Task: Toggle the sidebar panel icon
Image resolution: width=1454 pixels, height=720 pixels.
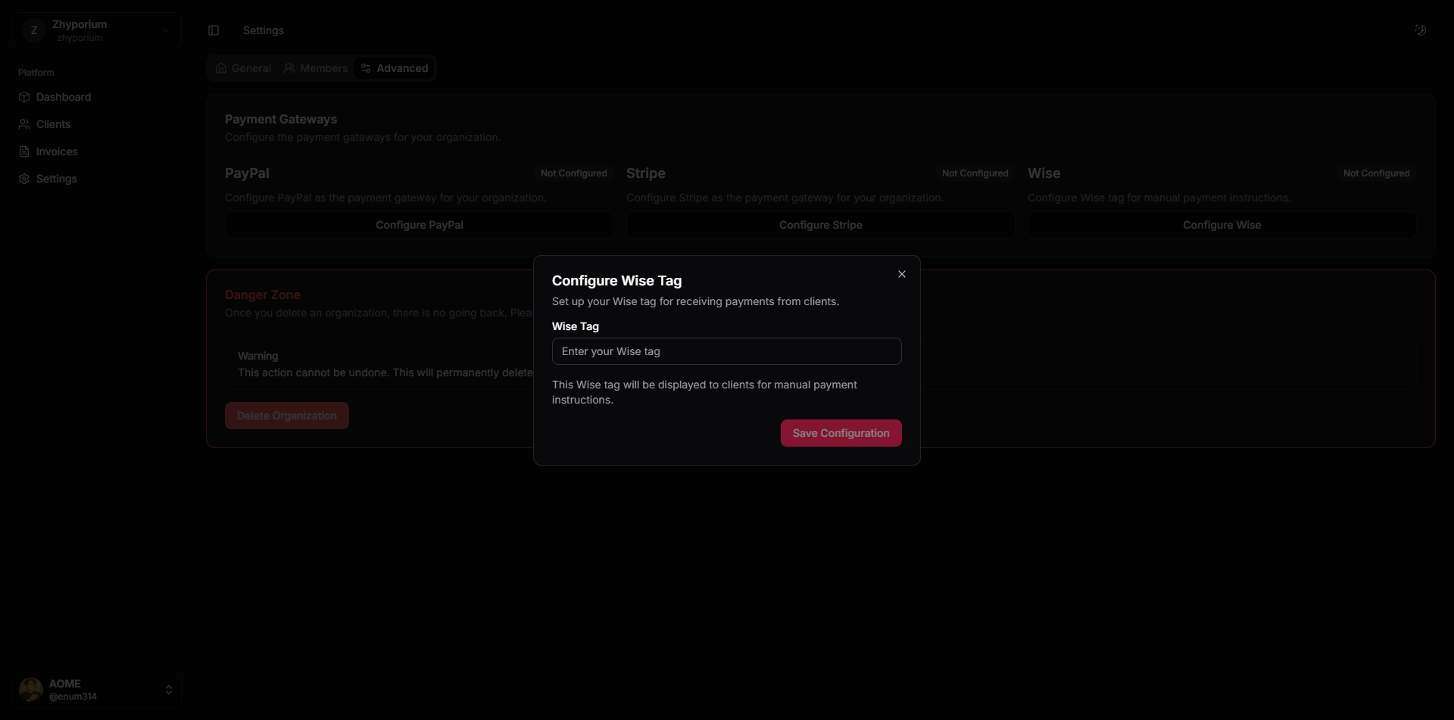Action: pos(214,30)
